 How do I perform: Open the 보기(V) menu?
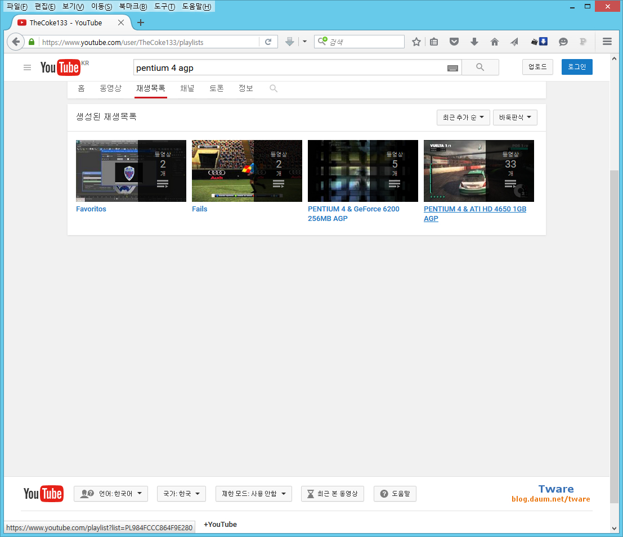(73, 6)
